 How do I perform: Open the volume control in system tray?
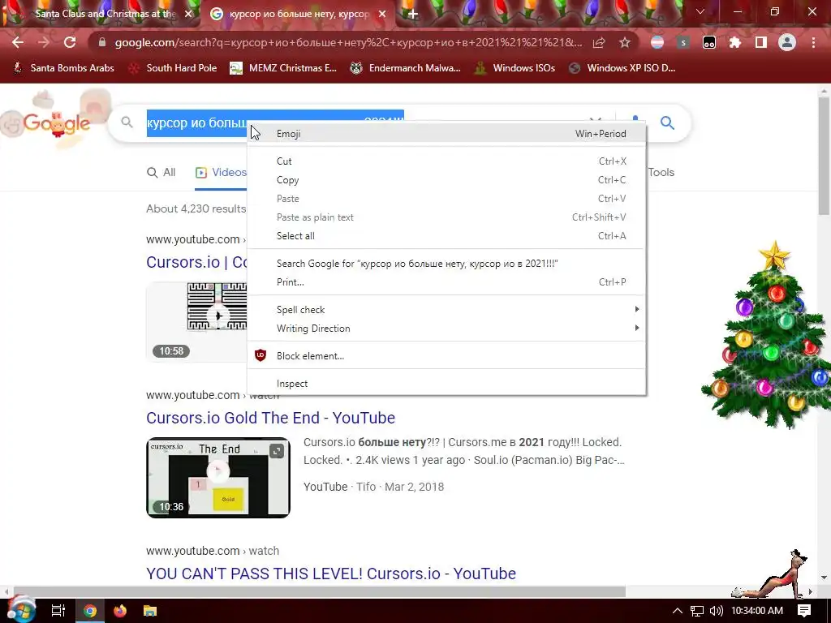click(x=716, y=611)
